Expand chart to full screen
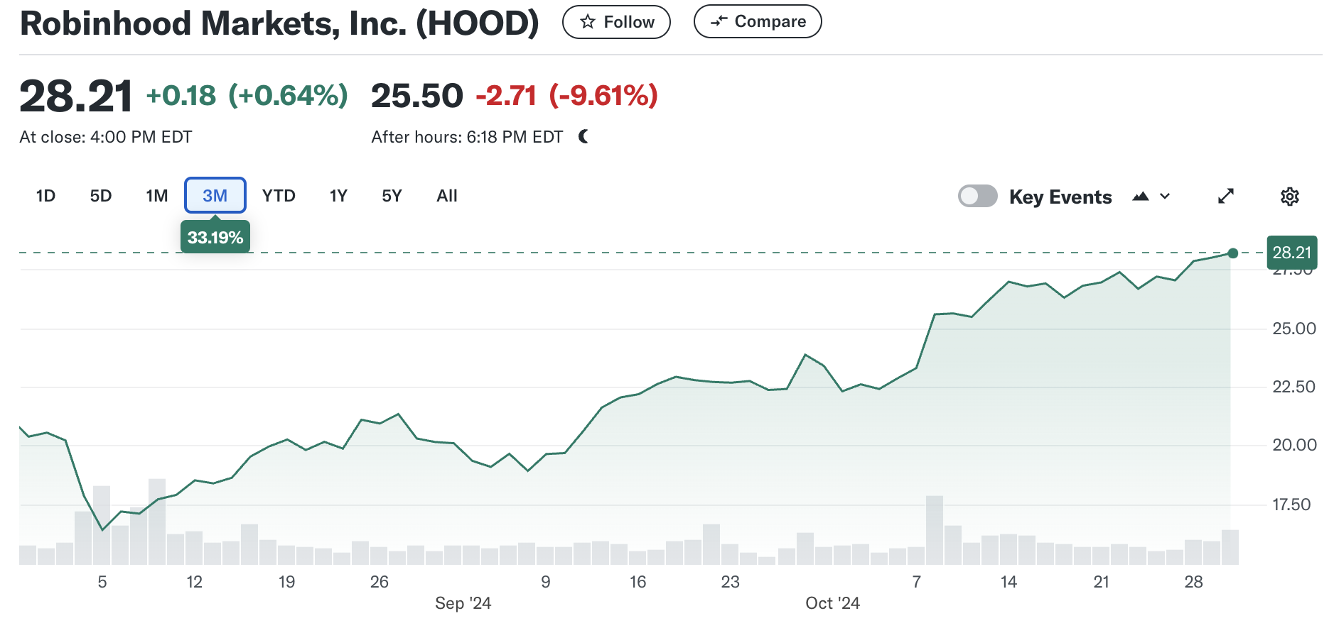The width and height of the screenshot is (1334, 628). [x=1226, y=197]
